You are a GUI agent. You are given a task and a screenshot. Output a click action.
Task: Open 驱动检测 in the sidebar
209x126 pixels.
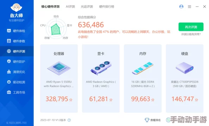[x=17, y=82]
